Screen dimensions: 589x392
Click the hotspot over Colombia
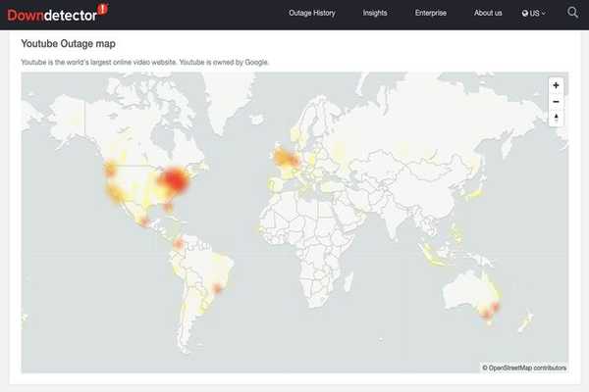[x=179, y=245]
